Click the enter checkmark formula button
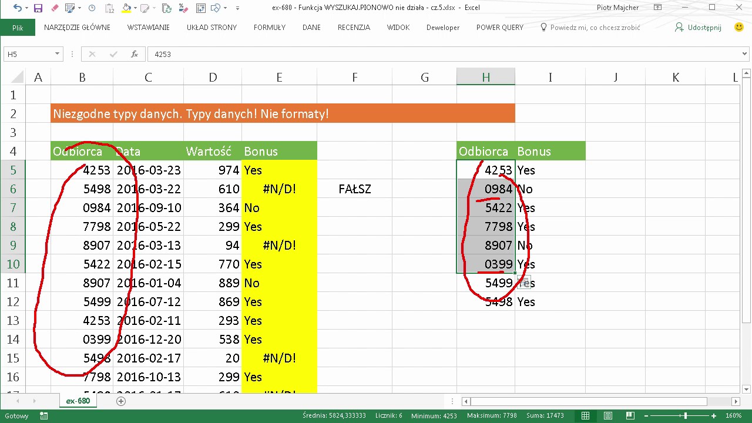The width and height of the screenshot is (752, 423). (113, 54)
